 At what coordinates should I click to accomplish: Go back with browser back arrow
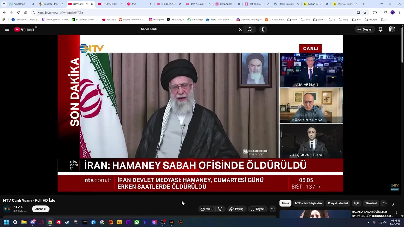coord(4,13)
